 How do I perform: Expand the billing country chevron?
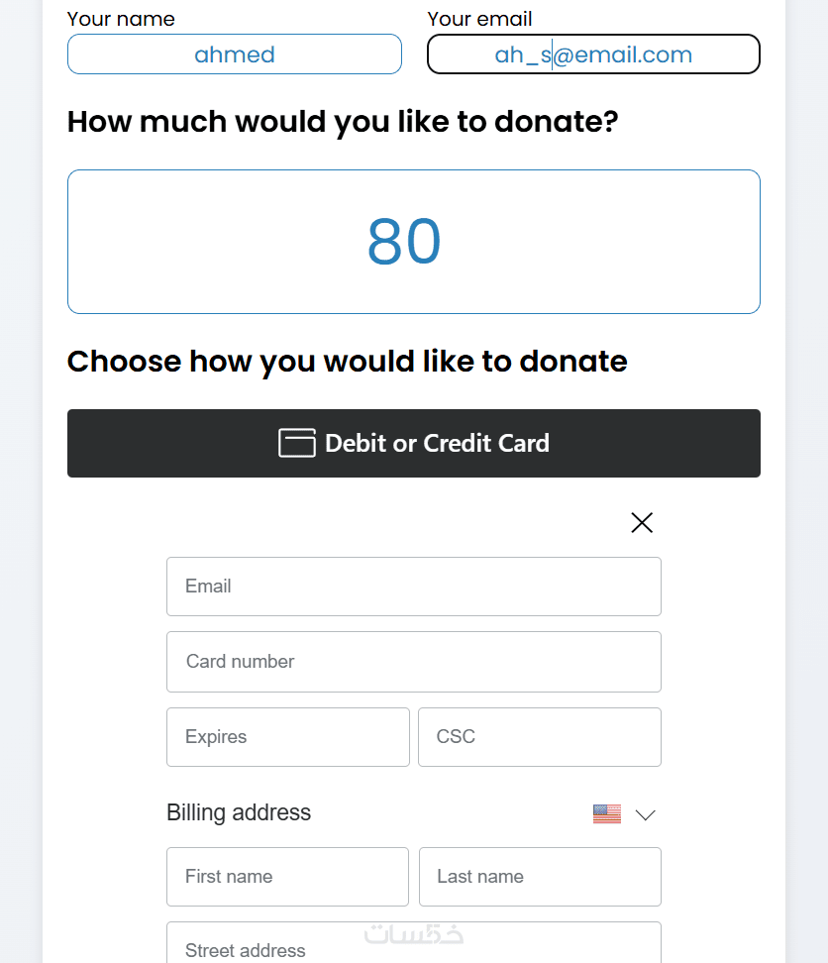(646, 814)
